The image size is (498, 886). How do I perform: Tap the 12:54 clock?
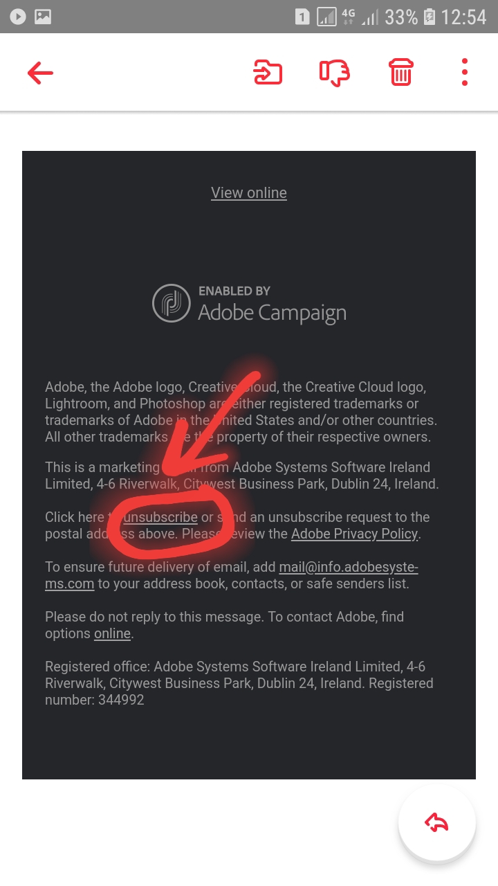pos(464,17)
